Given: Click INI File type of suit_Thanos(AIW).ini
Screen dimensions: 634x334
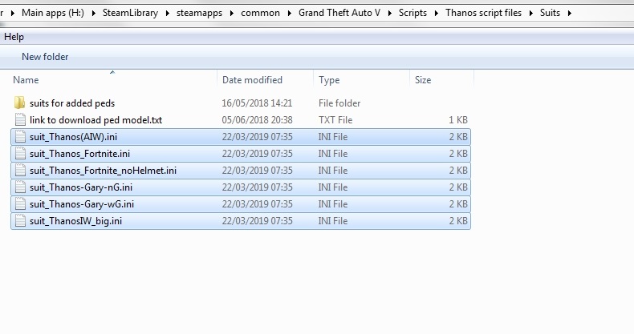Looking at the screenshot, I should [x=333, y=137].
